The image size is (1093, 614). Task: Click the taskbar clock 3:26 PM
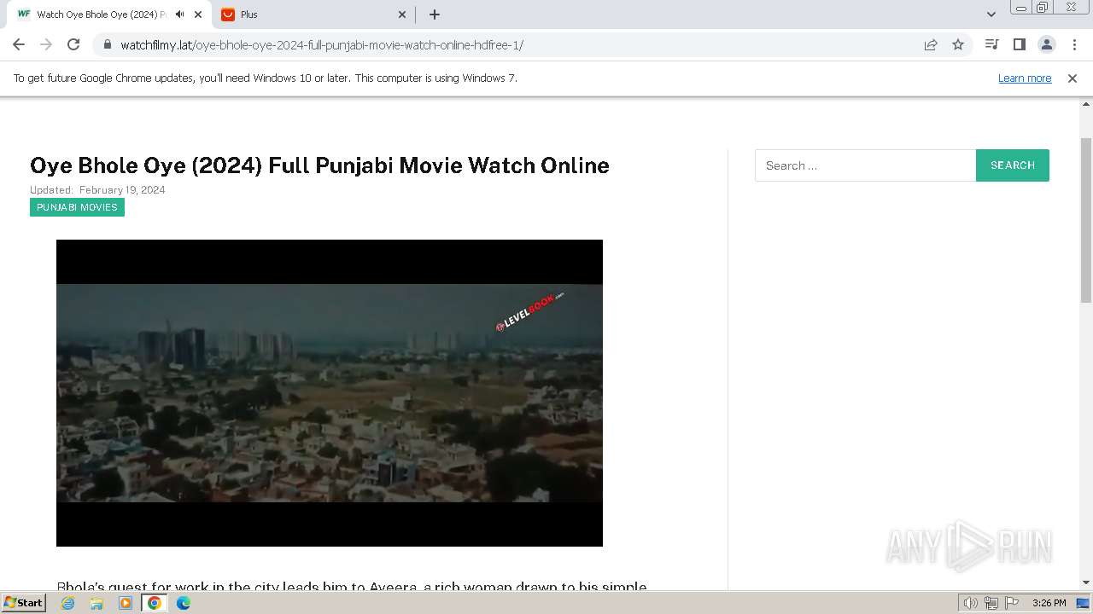(1049, 603)
